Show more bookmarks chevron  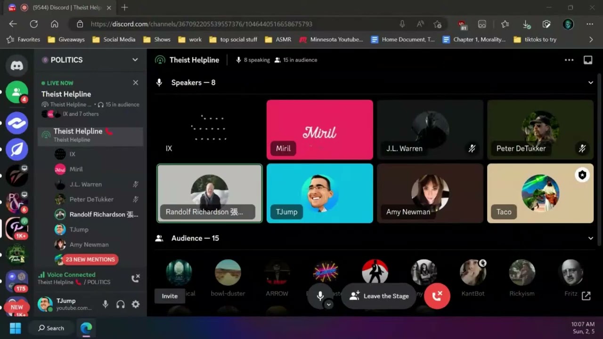pyautogui.click(x=591, y=40)
